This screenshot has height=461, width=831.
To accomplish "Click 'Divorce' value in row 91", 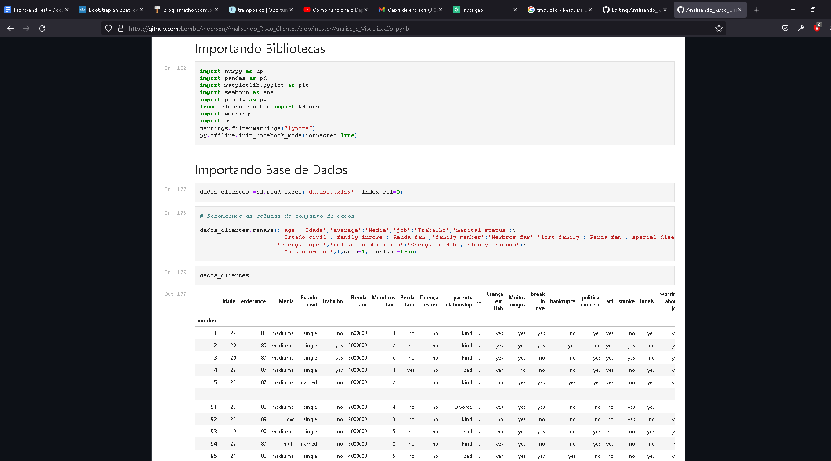I will tap(463, 407).
